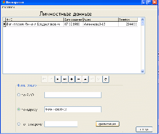Select the address cell in the grid row
Viewport: 159px width, 134px height.
(x=101, y=24)
